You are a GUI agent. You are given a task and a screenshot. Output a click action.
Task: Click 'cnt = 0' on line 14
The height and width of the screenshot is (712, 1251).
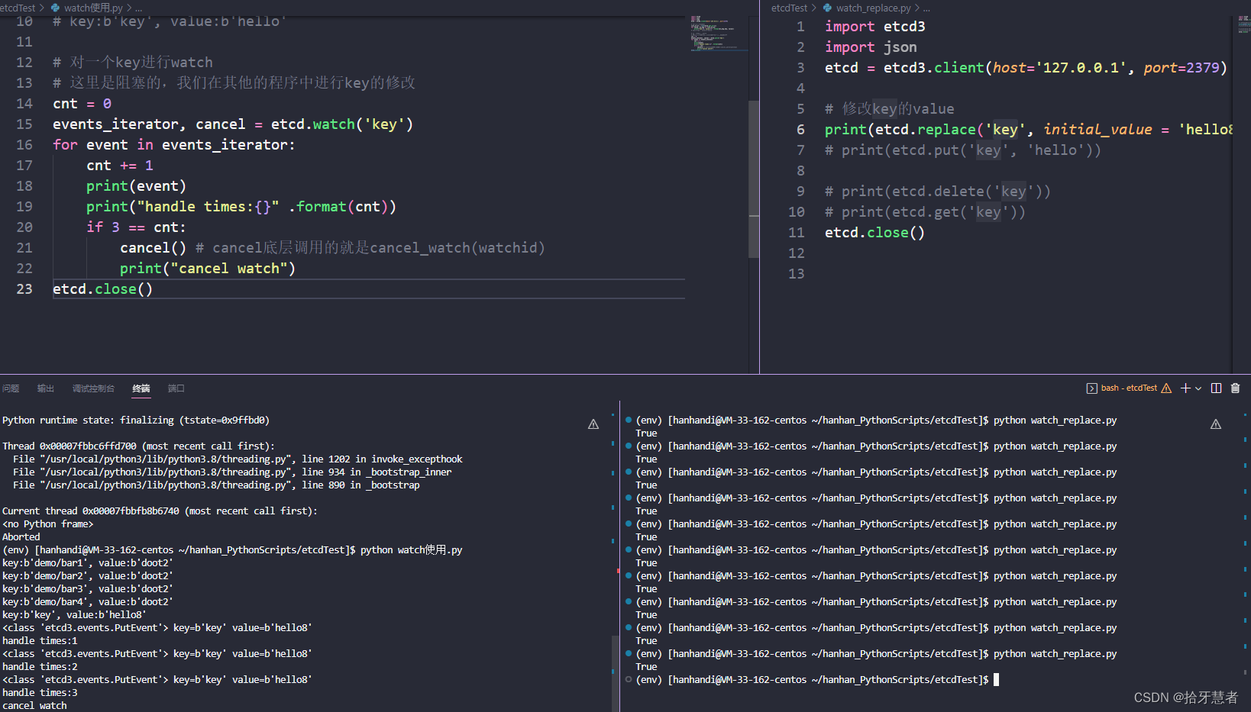pos(82,104)
